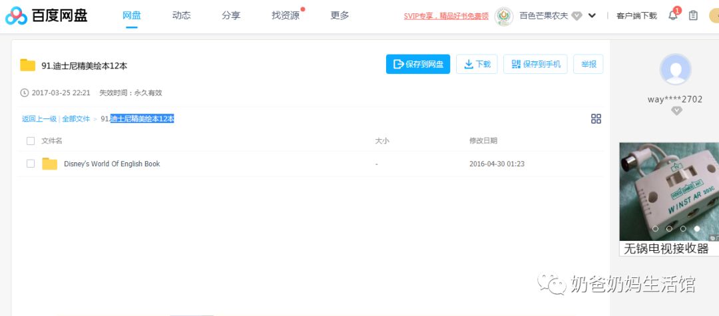Viewport: 719px width, 316px height.
Task: Open Disney's World Of English Book folder name
Action: point(112,164)
